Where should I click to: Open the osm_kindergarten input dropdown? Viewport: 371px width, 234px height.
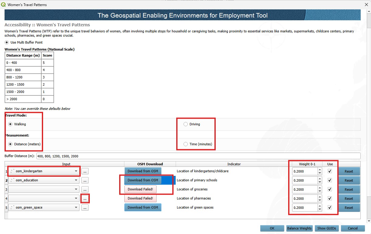[x=44, y=171]
